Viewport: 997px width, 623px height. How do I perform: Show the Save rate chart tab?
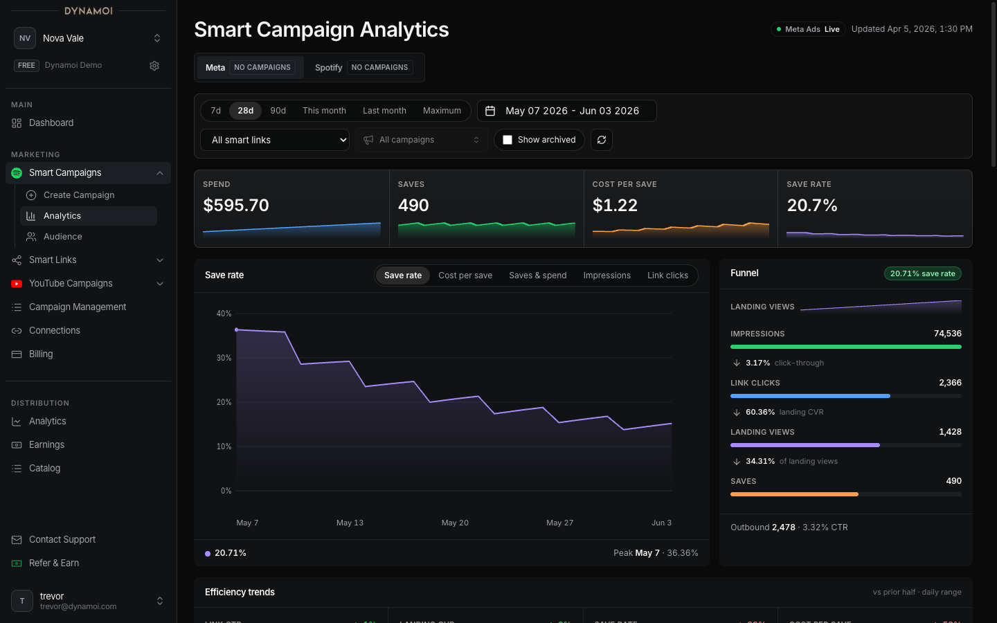pos(403,276)
